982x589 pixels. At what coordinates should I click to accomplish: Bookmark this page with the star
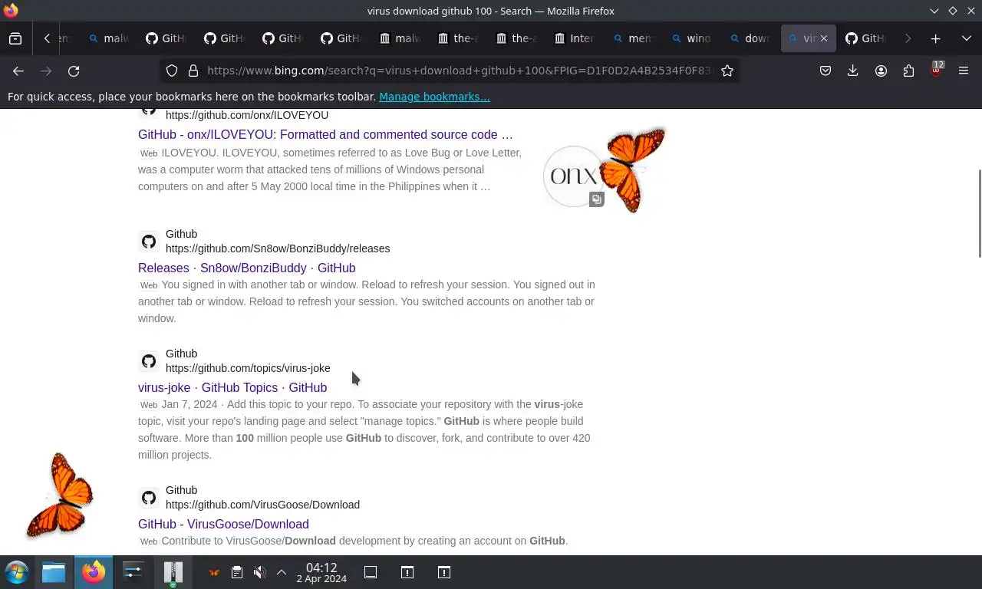[x=727, y=71]
